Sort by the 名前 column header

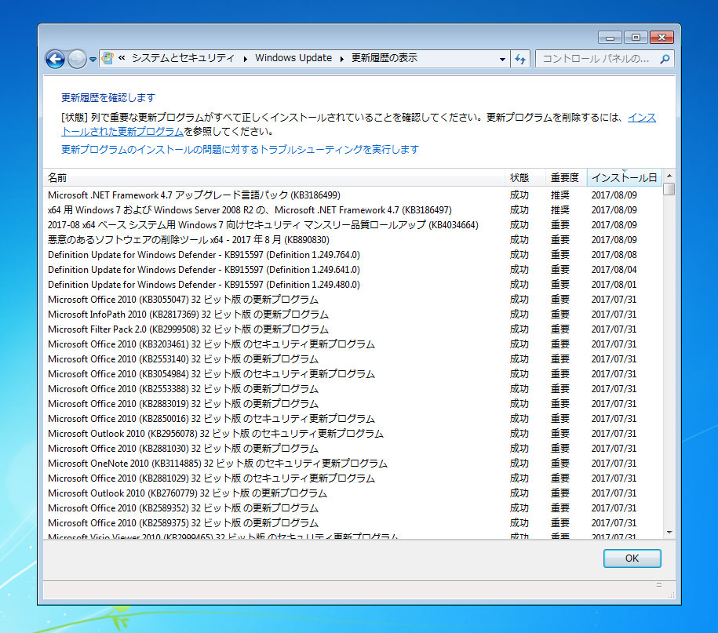coord(275,178)
